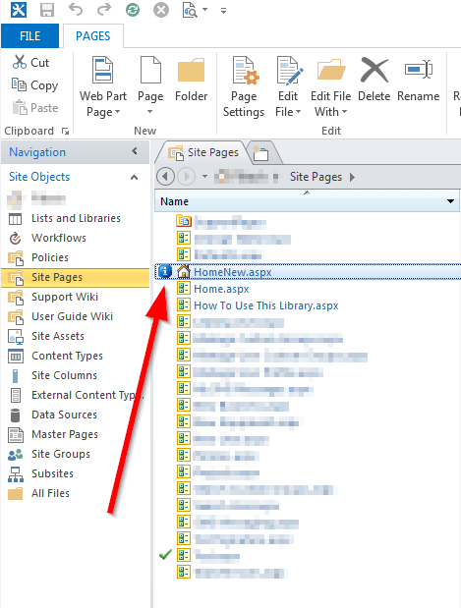Viewport: 461px width, 608px height.
Task: Click the Back navigation arrow
Action: [166, 177]
